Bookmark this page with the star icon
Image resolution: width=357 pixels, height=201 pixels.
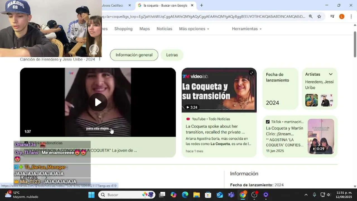[x=319, y=16]
